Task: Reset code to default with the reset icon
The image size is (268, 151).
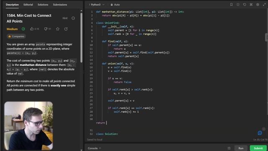Action: 245,5
